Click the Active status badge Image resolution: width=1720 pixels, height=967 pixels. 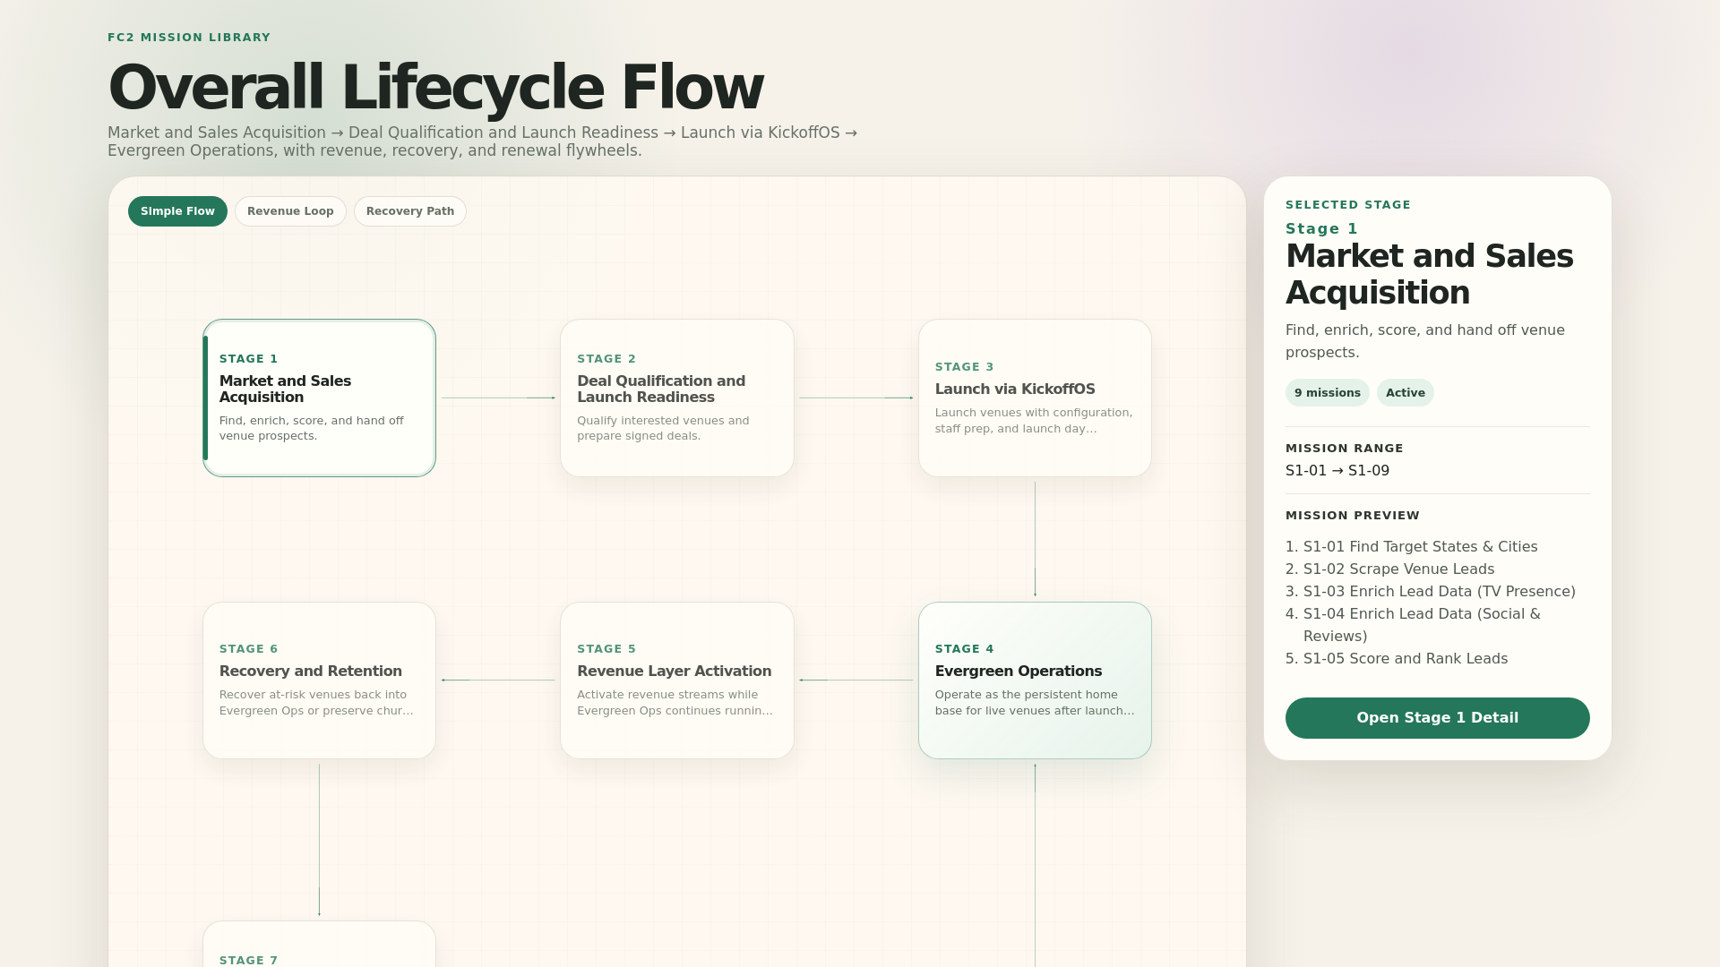(1405, 393)
